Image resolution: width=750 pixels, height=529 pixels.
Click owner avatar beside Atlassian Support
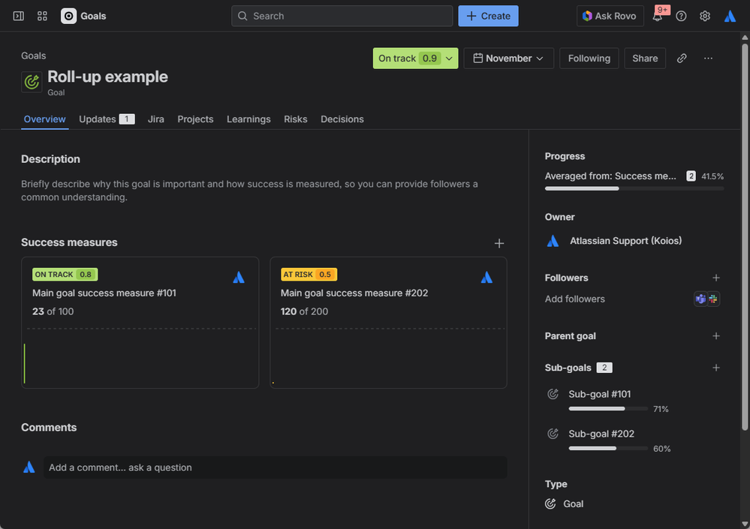point(553,241)
